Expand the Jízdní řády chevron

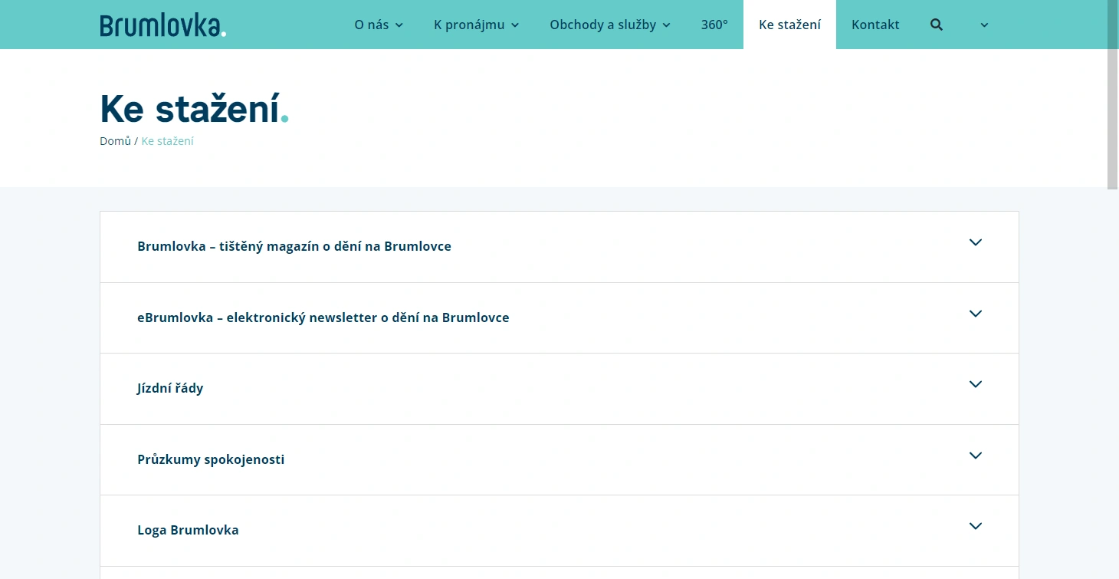coord(976,384)
